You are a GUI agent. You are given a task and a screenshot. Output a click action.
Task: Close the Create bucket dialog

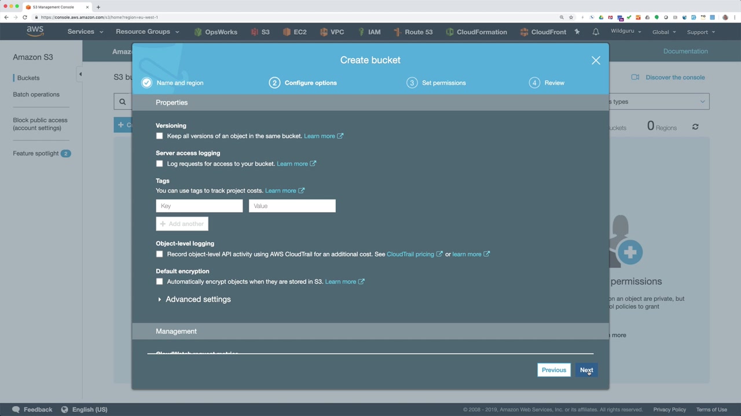pos(596,60)
